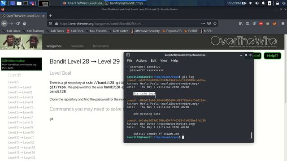Open file manager icon in top panel
Screen dimensions: 287x161
pos(19,3)
